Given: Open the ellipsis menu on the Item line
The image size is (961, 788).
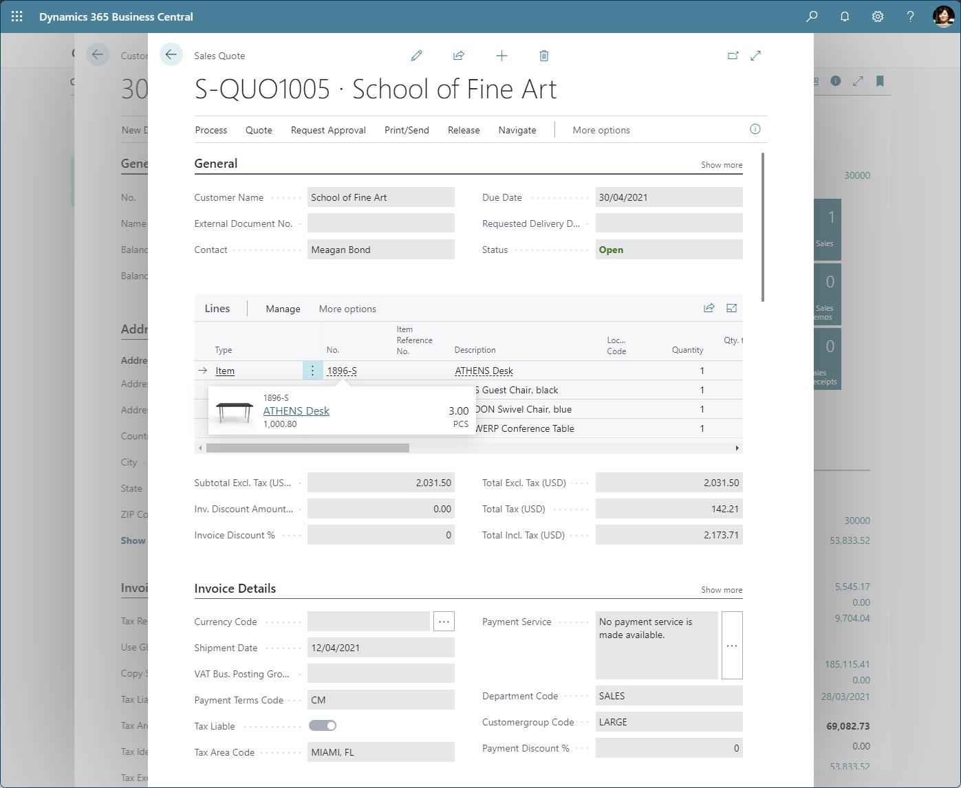Looking at the screenshot, I should 313,370.
